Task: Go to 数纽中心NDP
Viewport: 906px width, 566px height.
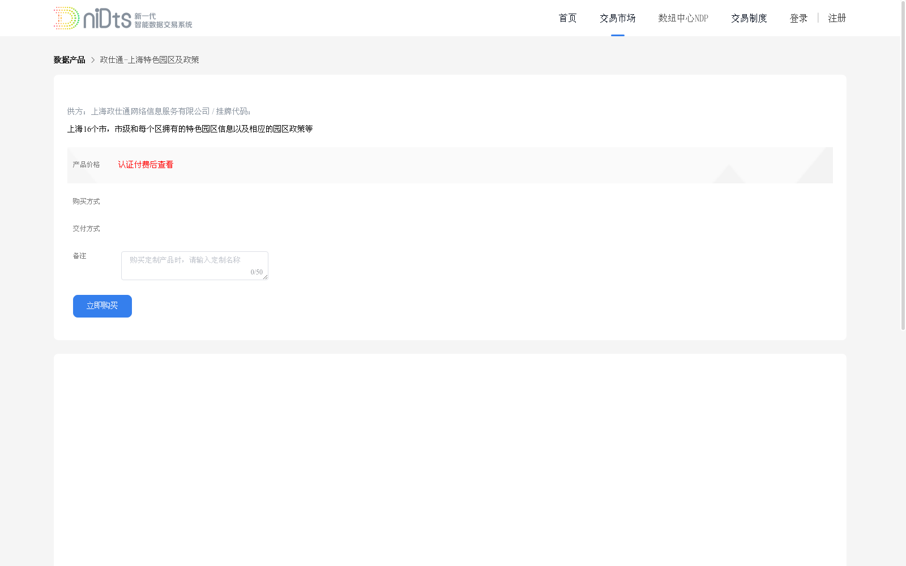Action: pyautogui.click(x=683, y=18)
